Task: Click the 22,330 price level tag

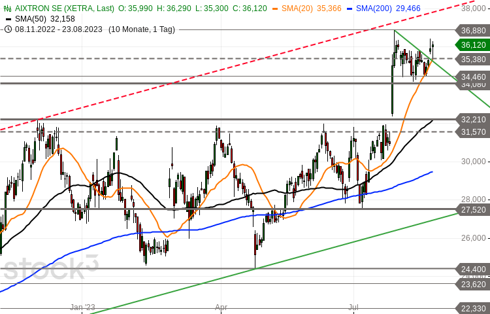Action: [472, 307]
